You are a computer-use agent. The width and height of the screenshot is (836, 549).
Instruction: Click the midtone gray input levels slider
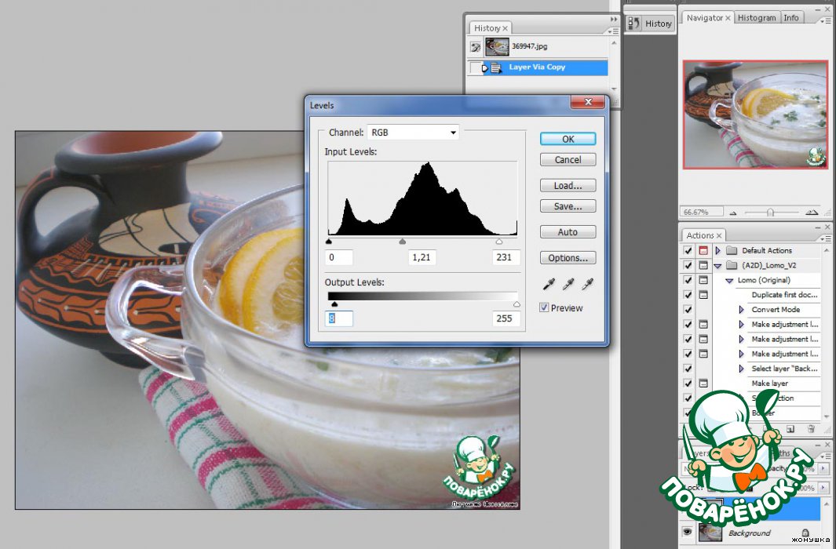click(403, 242)
